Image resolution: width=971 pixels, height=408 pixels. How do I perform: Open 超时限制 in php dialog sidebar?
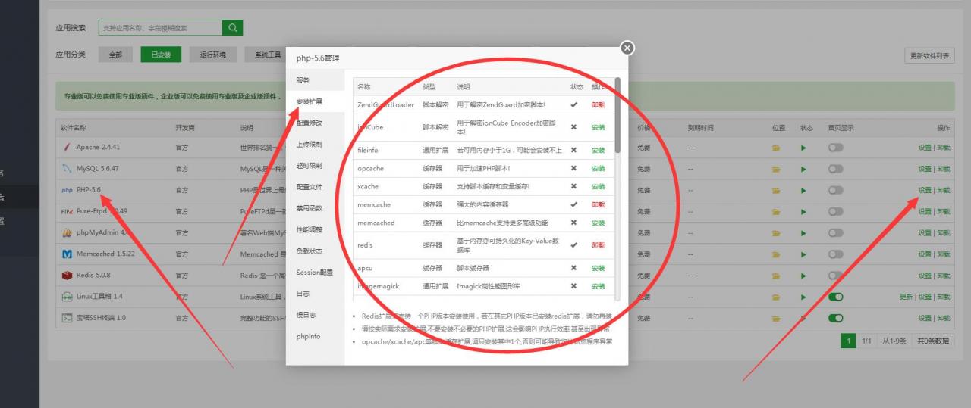click(315, 165)
